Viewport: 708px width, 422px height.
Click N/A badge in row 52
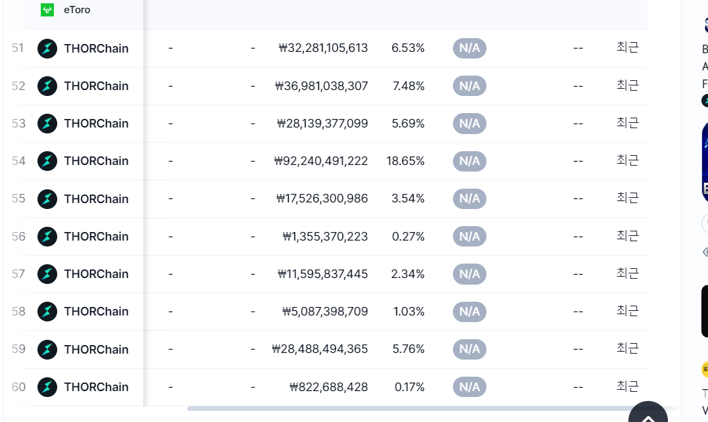point(469,85)
